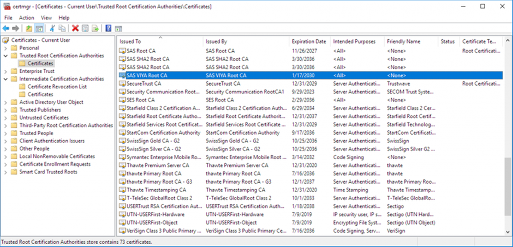Open the Action menu
513x247 pixels.
[x=26, y=17]
